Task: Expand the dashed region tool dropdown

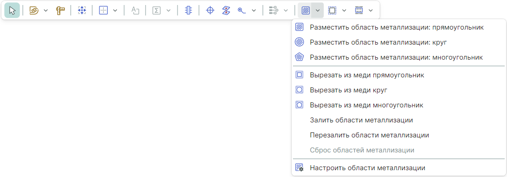Action: 344,10
